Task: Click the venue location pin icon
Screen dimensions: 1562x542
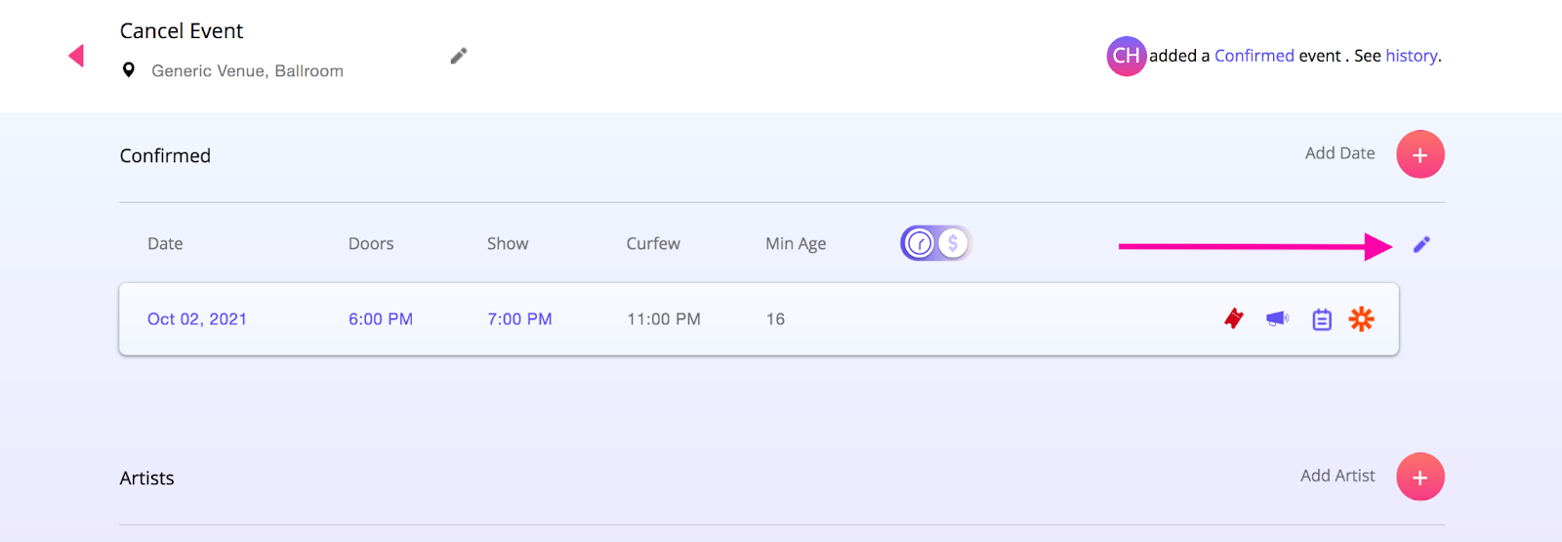Action: coord(128,70)
